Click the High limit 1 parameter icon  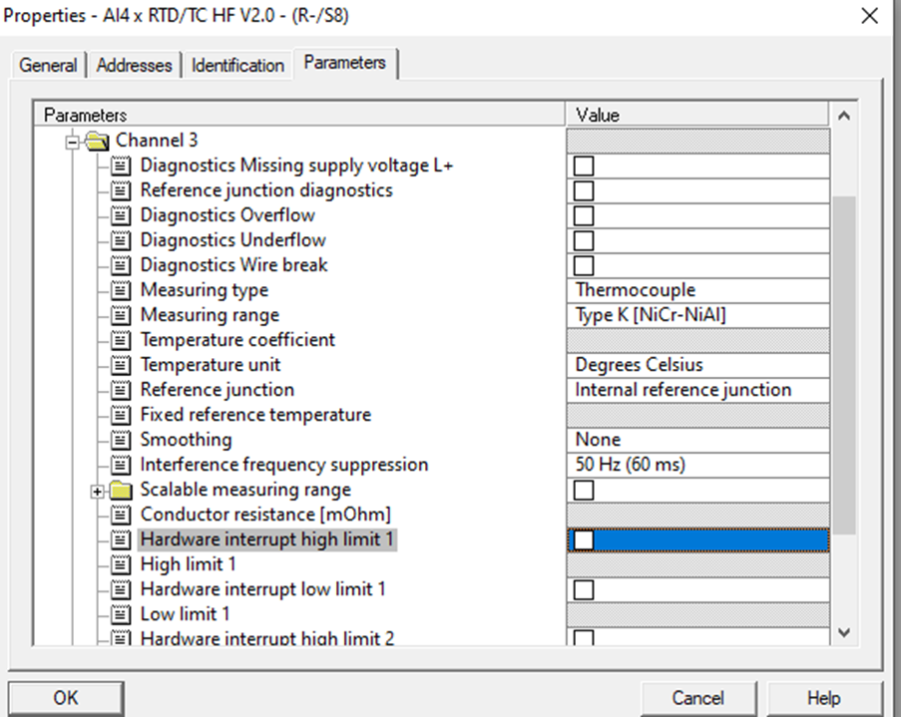(x=121, y=564)
